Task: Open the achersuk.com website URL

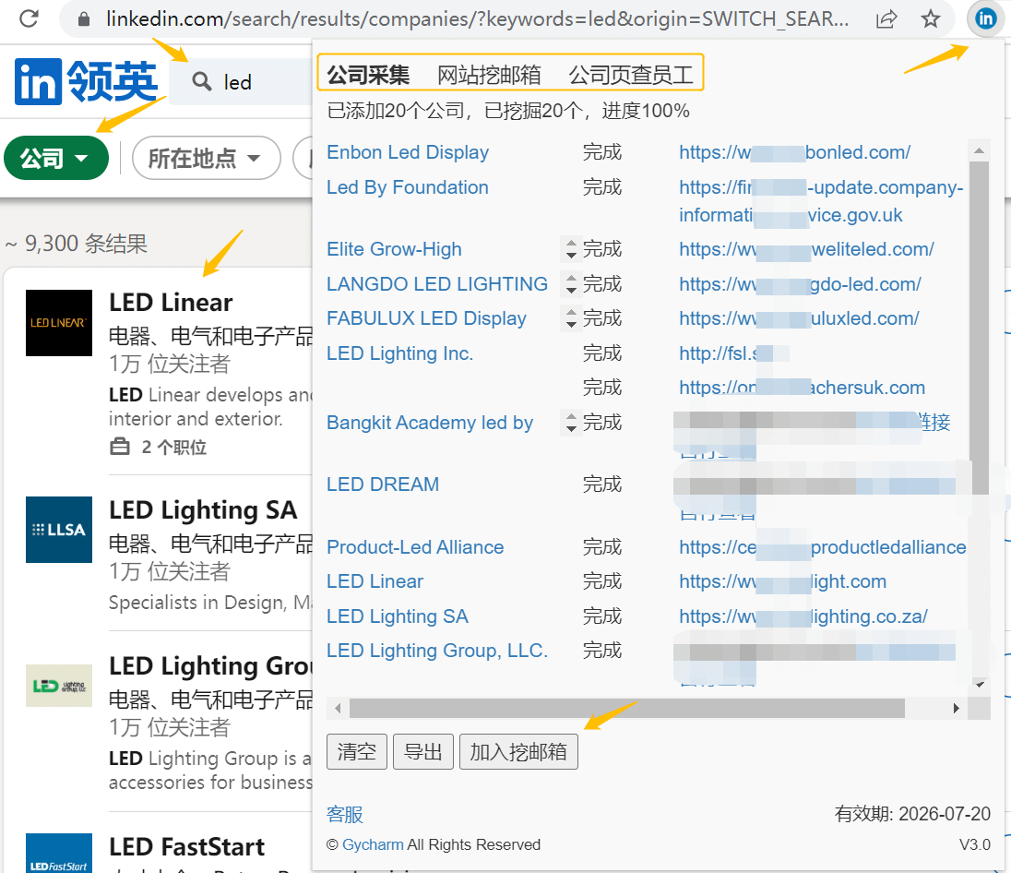Action: coord(802,388)
